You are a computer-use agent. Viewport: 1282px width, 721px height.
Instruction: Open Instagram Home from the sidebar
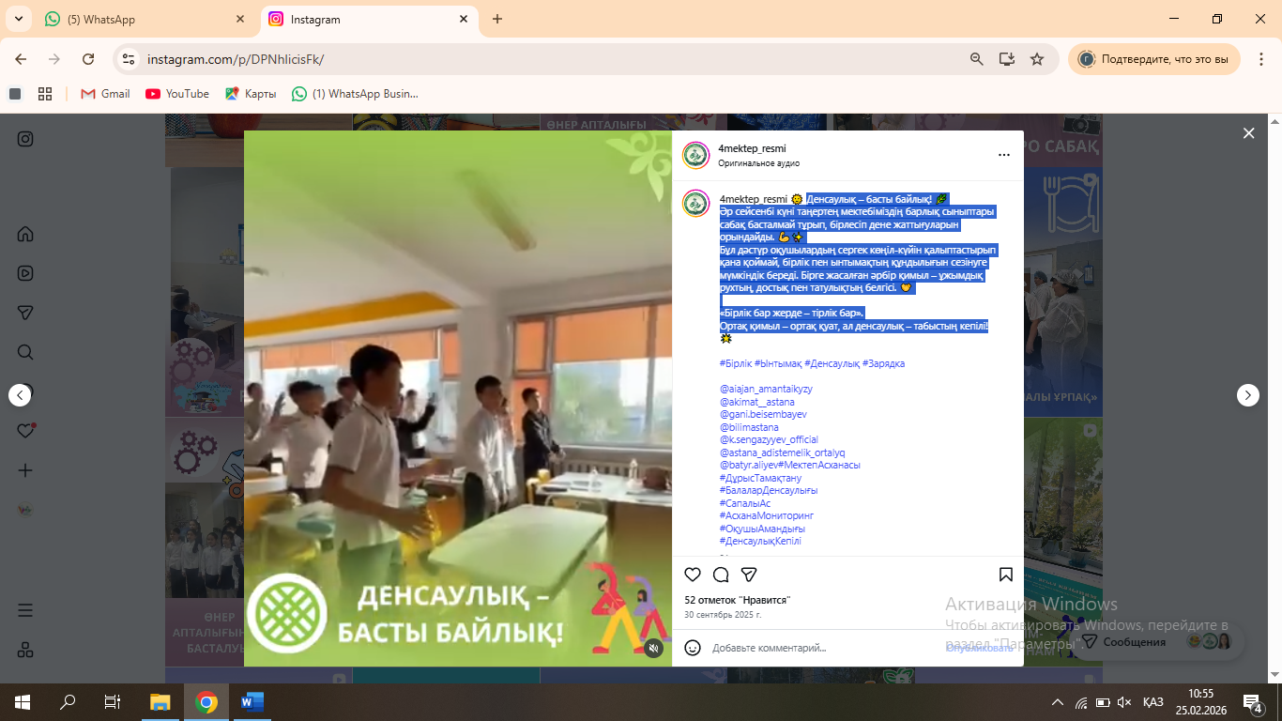tap(25, 234)
